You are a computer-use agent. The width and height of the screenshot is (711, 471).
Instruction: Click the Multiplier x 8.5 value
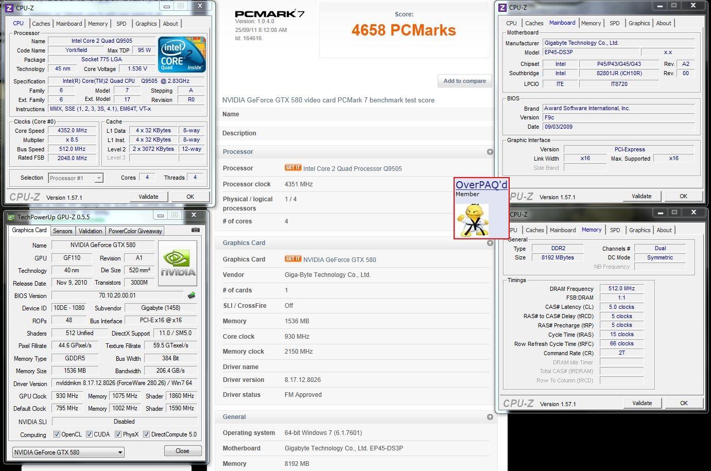pos(73,140)
